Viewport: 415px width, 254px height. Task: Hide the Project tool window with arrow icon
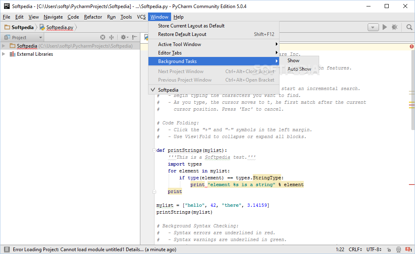[135, 37]
